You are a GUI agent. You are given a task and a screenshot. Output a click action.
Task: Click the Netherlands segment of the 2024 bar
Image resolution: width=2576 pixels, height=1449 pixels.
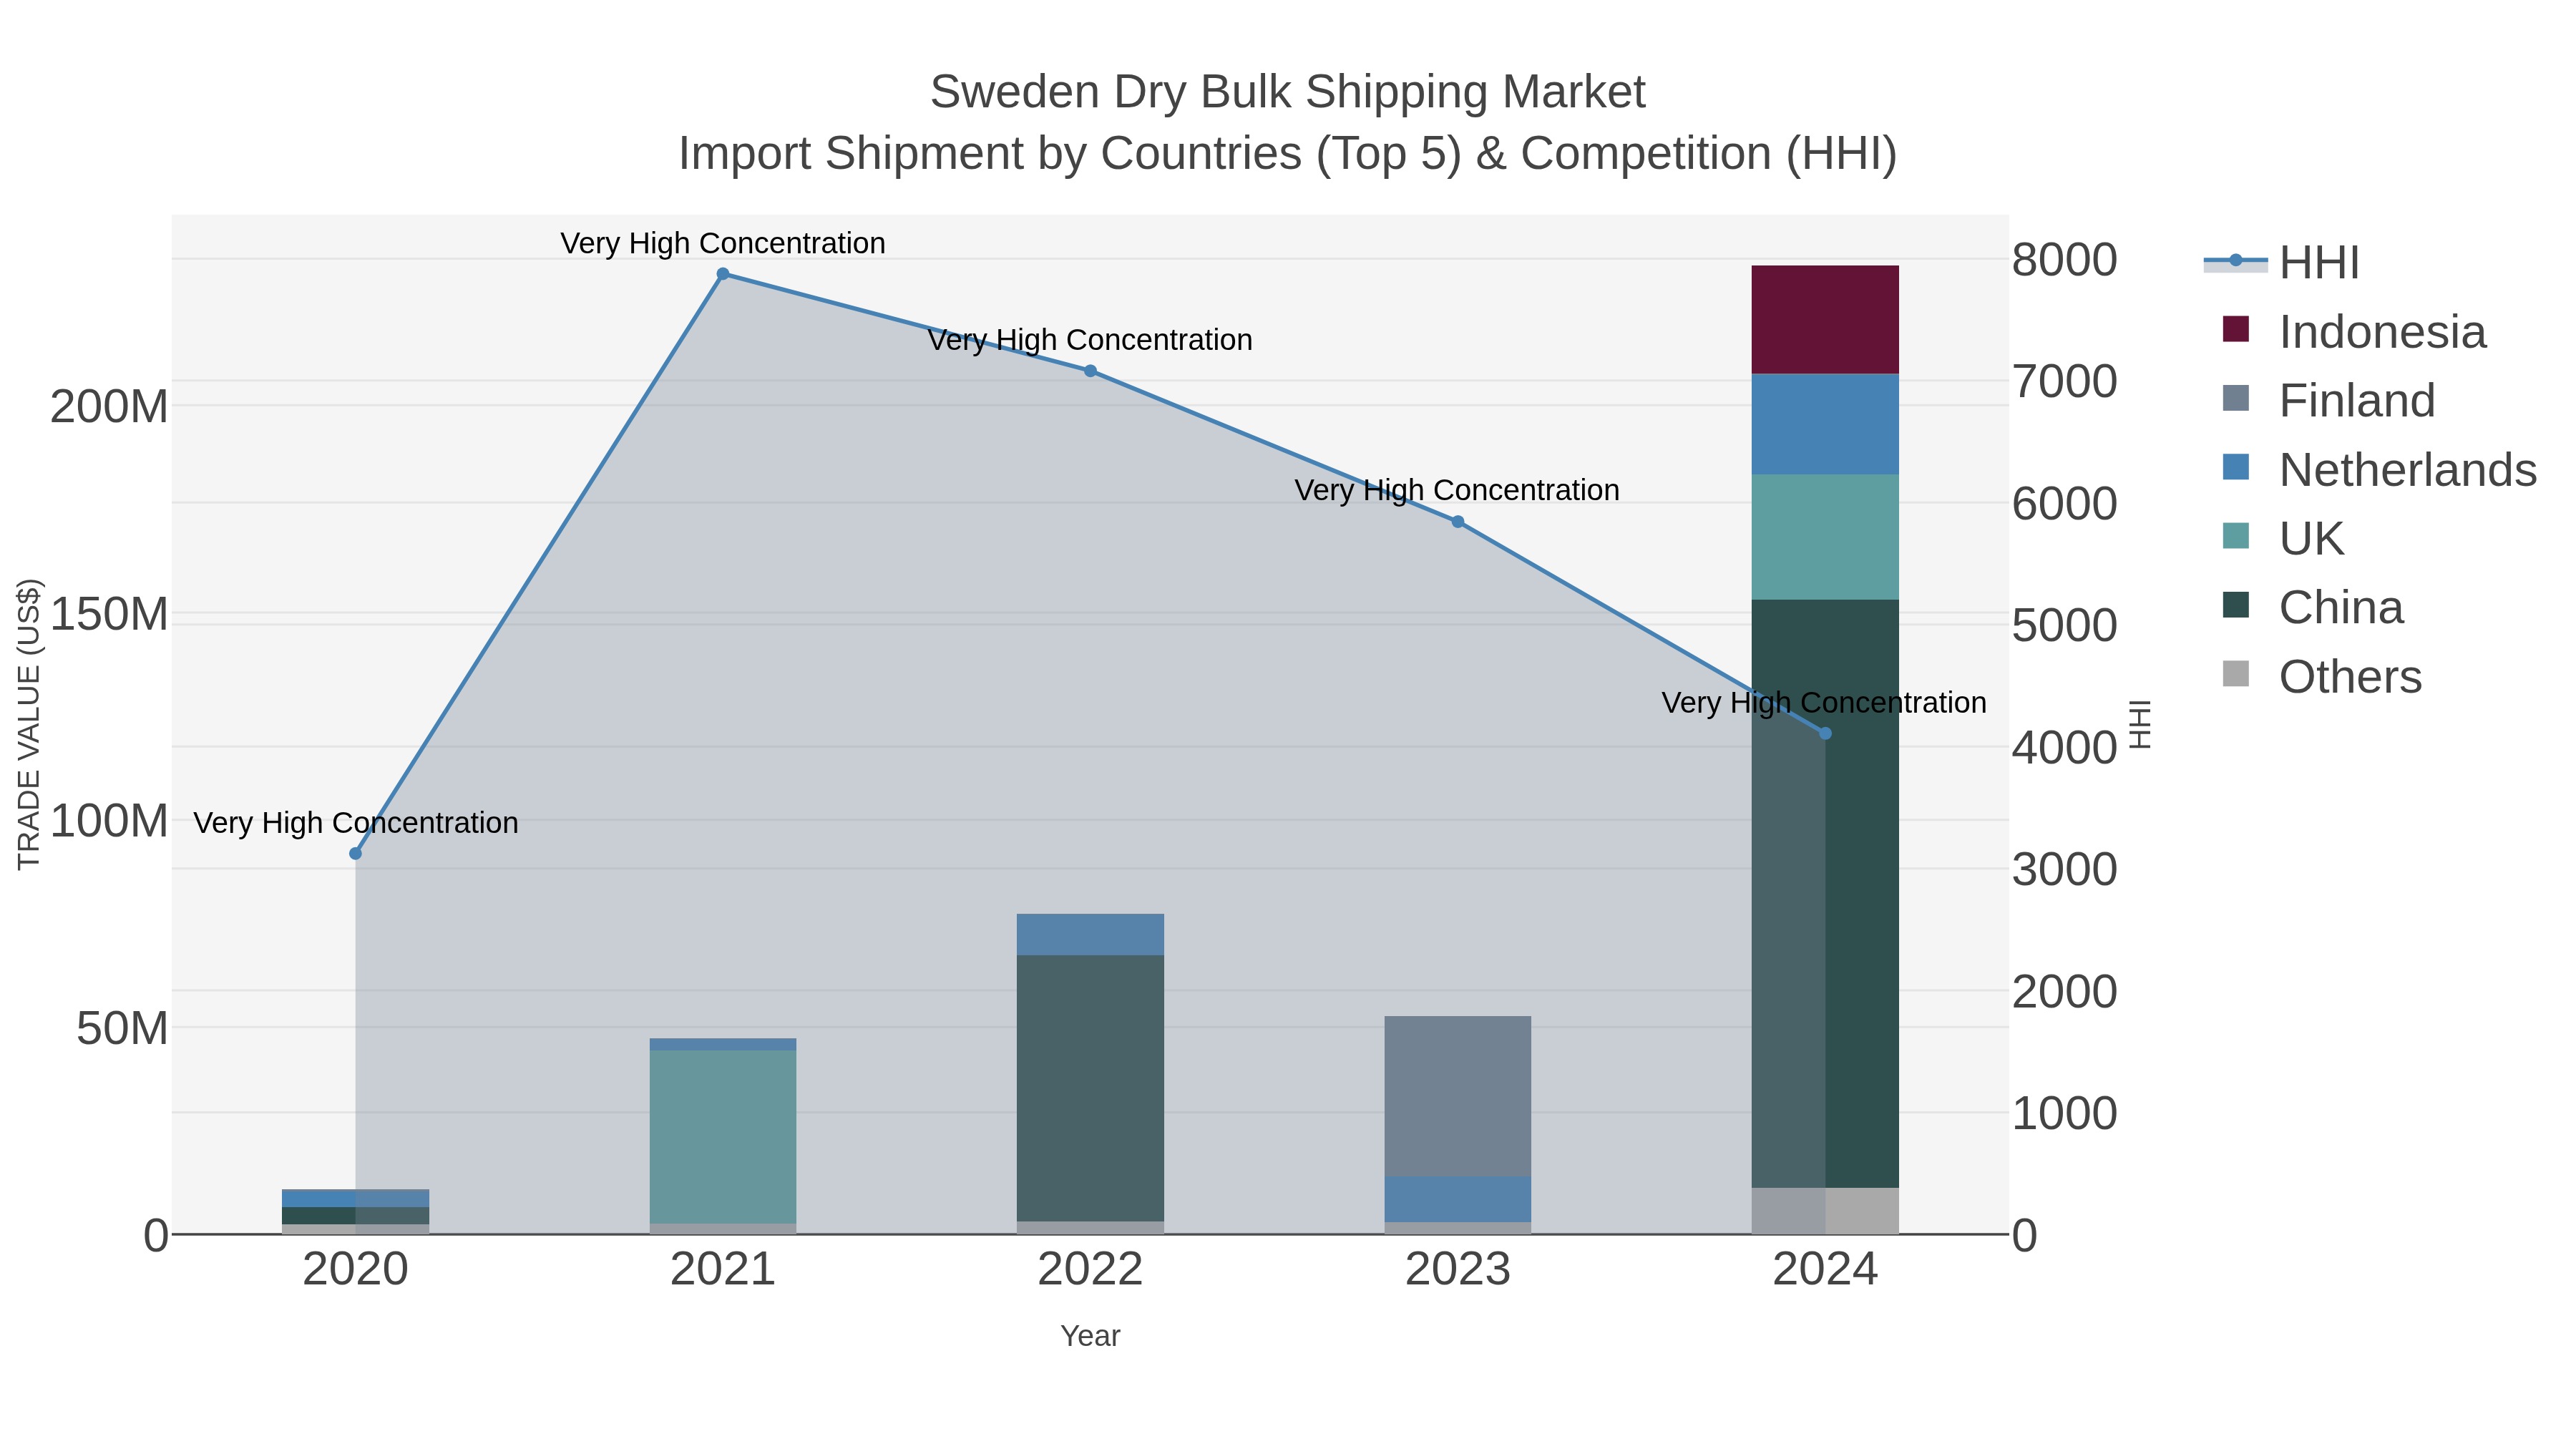pos(1825,424)
